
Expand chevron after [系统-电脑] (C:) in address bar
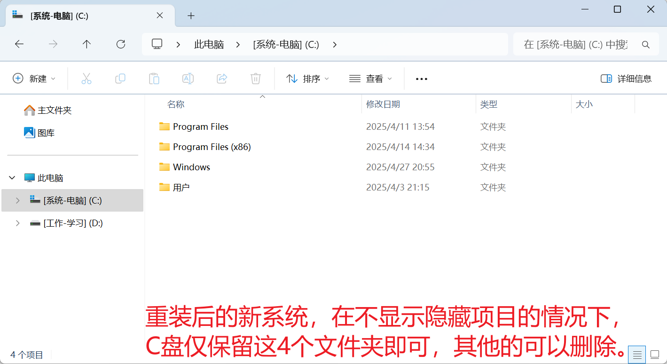[335, 45]
